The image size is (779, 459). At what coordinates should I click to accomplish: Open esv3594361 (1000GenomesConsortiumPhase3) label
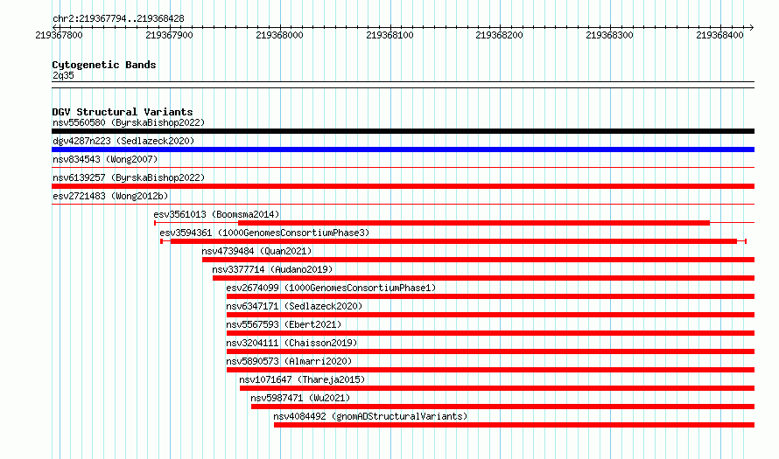coord(264,233)
